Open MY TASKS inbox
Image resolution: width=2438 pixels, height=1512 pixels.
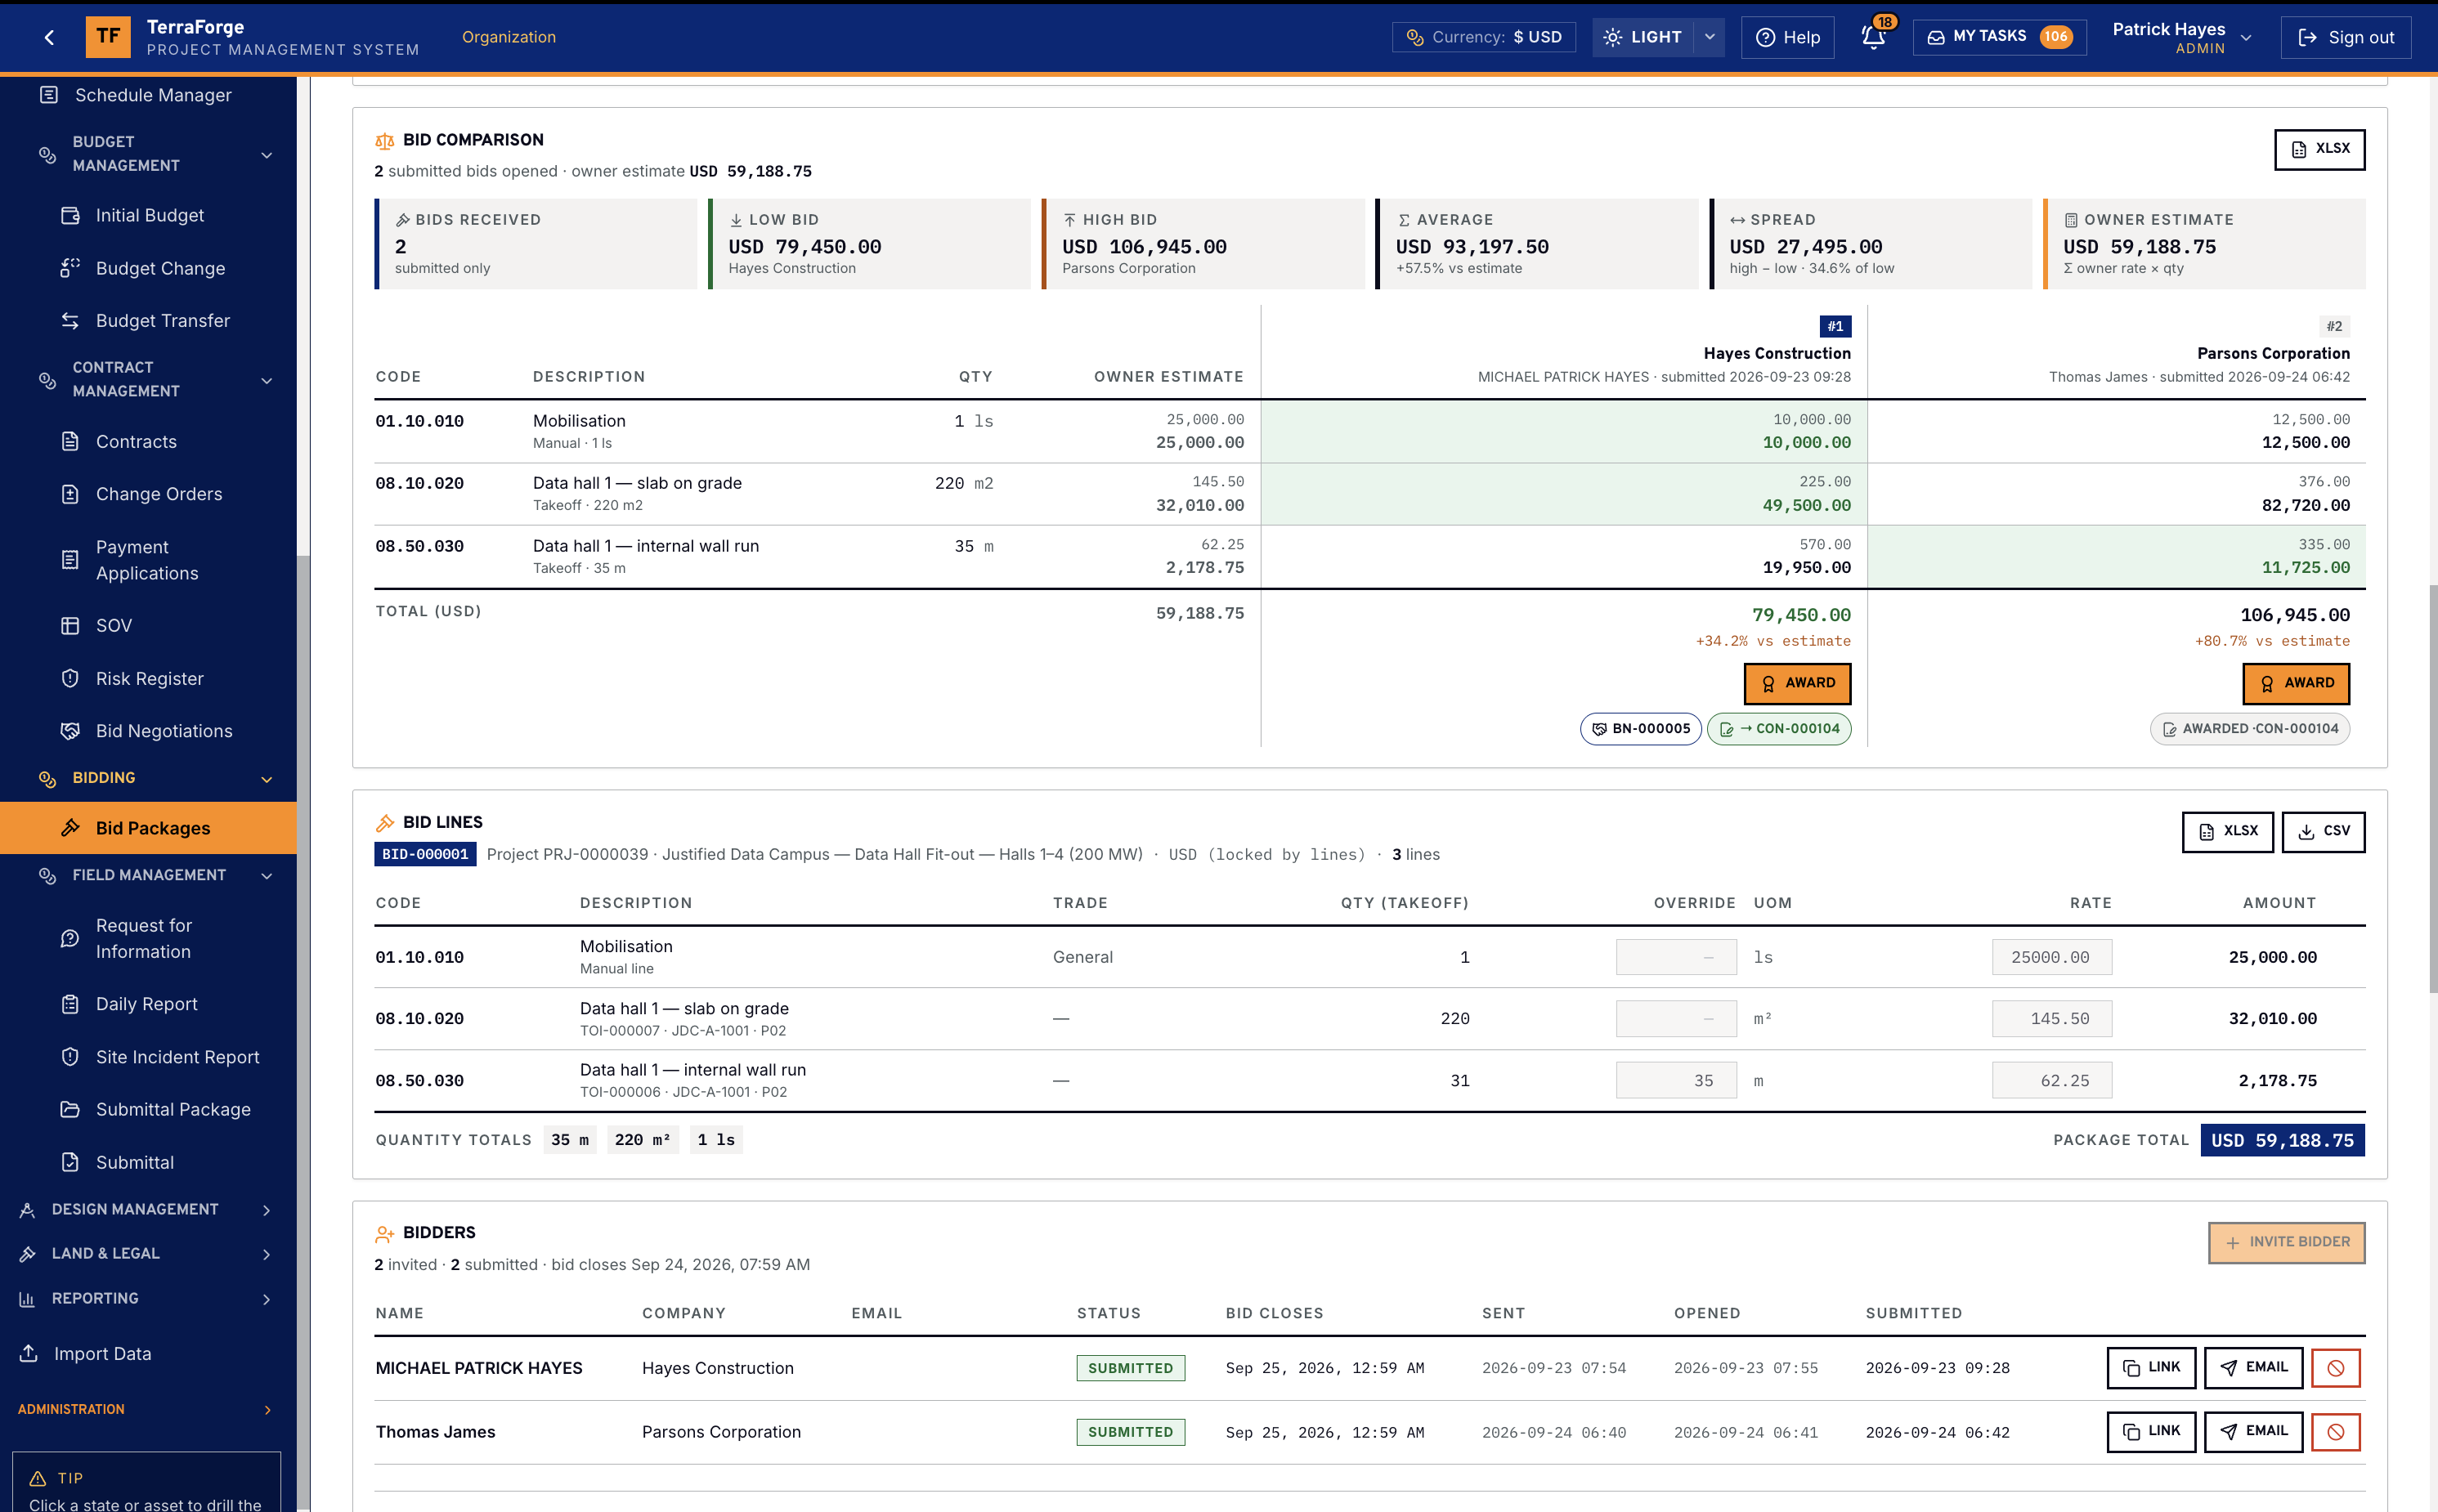(x=2000, y=37)
